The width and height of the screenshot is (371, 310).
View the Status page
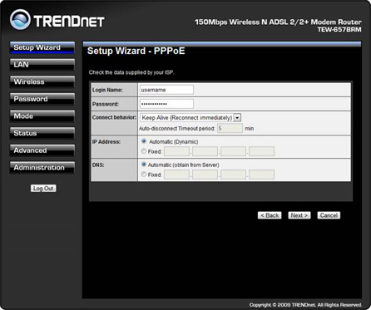click(x=42, y=133)
